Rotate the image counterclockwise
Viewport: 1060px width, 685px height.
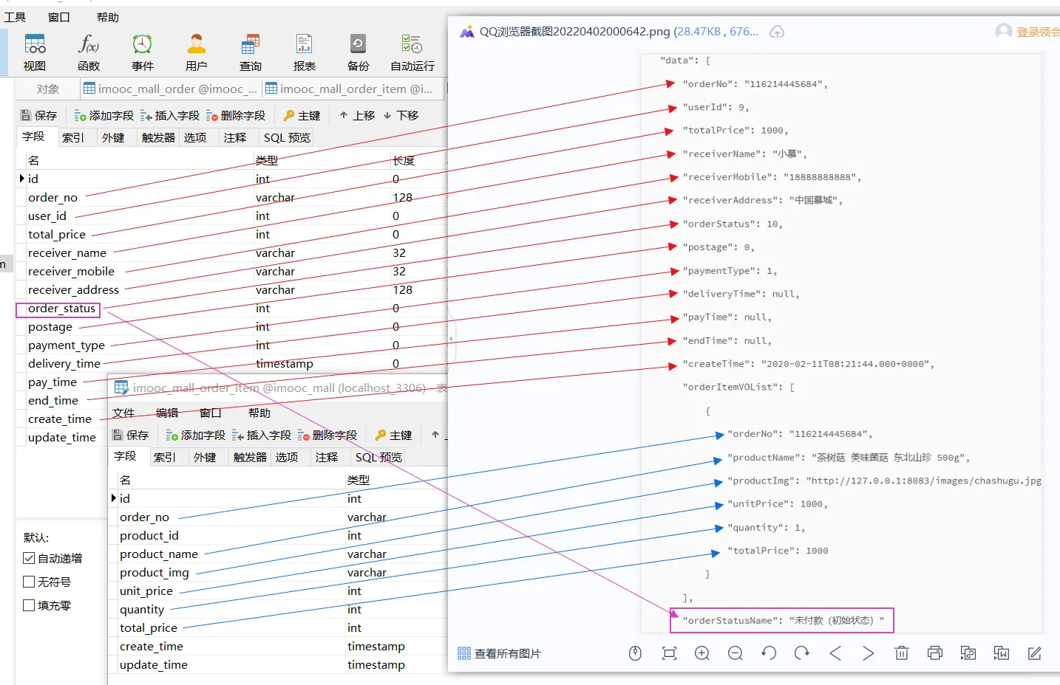(769, 653)
